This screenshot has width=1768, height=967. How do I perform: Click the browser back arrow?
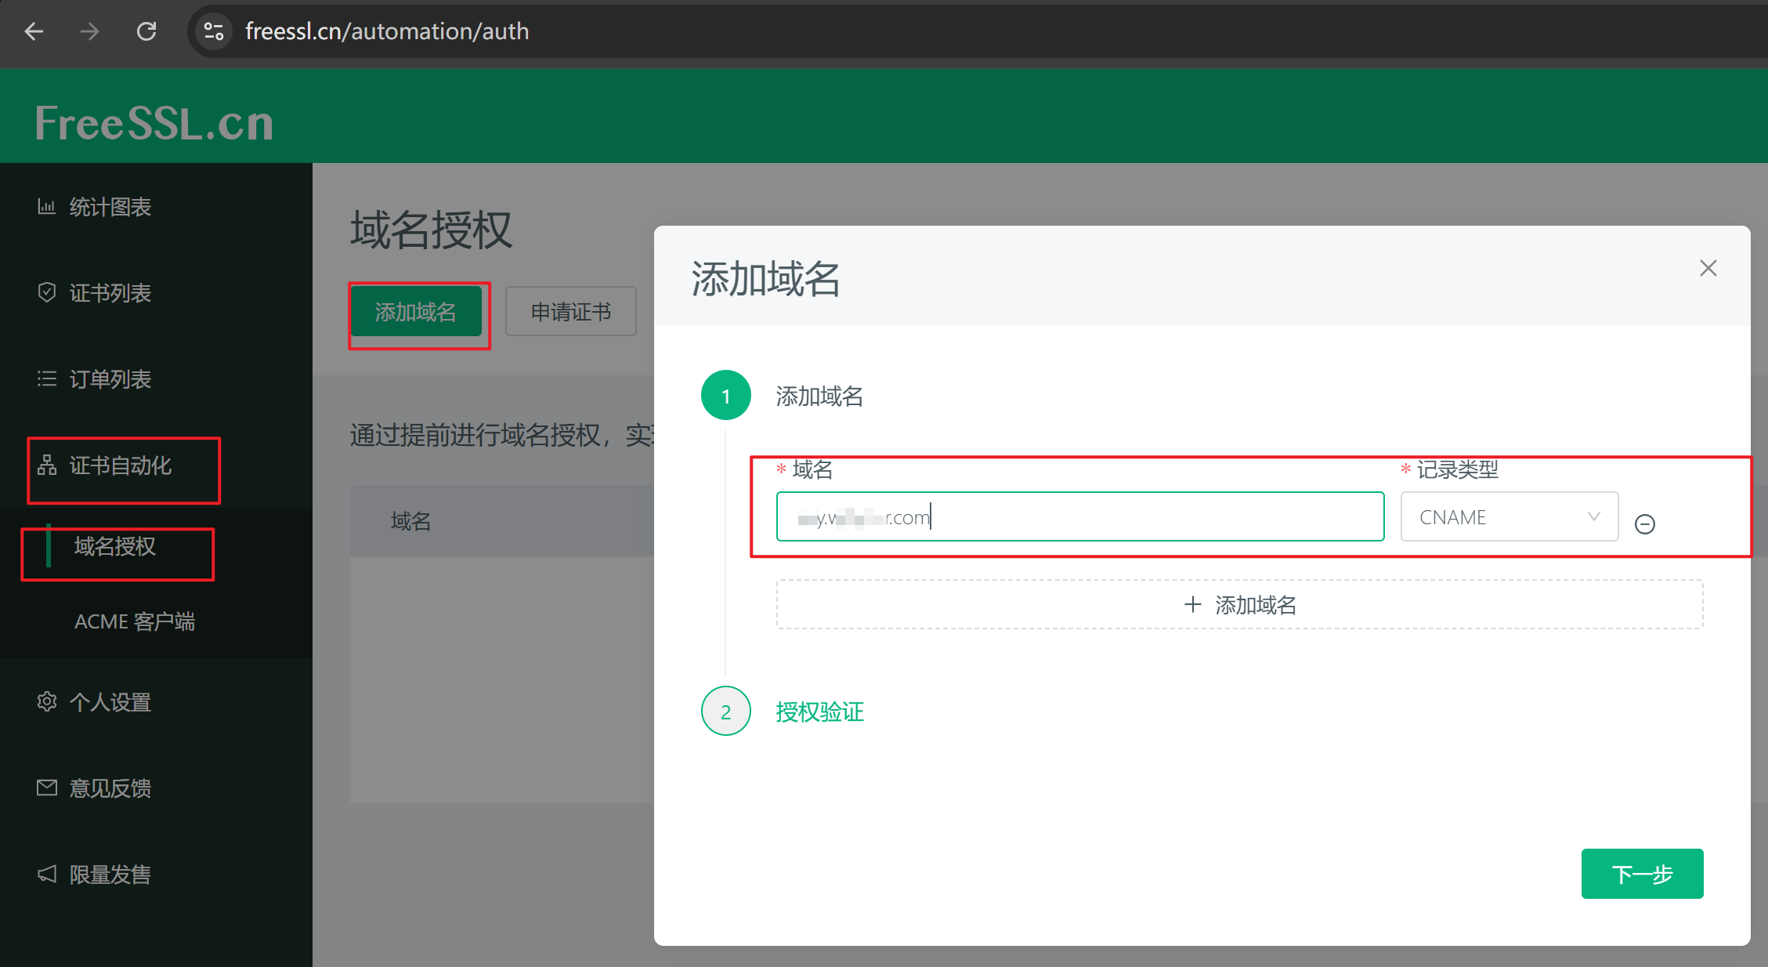pyautogui.click(x=34, y=31)
